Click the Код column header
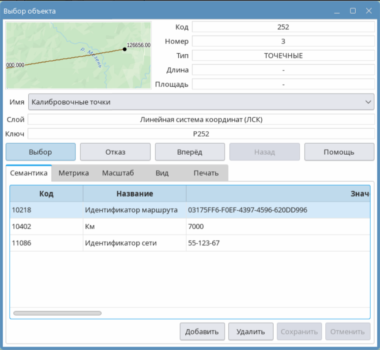 click(x=46, y=194)
